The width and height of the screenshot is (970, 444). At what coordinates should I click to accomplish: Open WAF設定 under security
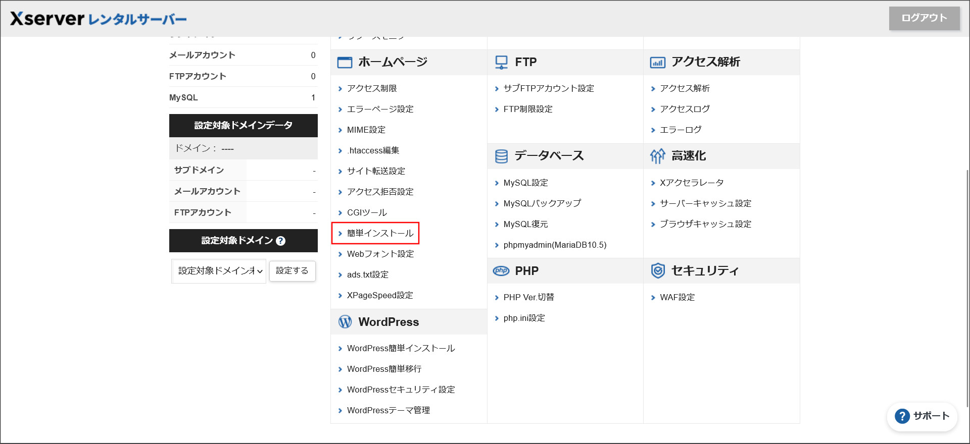(677, 297)
